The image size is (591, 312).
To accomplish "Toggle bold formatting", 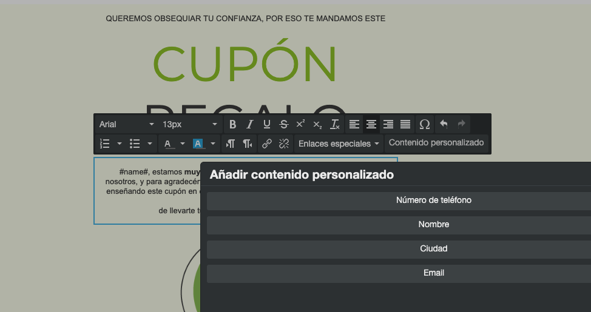I will click(232, 124).
